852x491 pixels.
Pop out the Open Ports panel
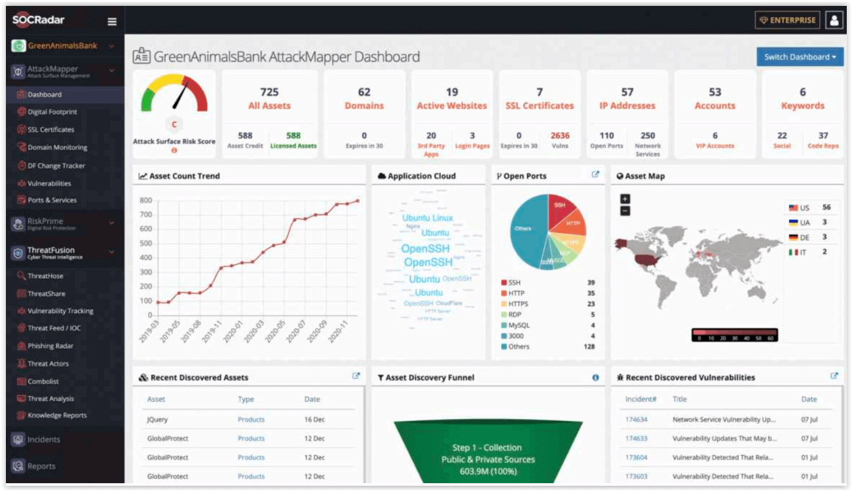pyautogui.click(x=595, y=175)
